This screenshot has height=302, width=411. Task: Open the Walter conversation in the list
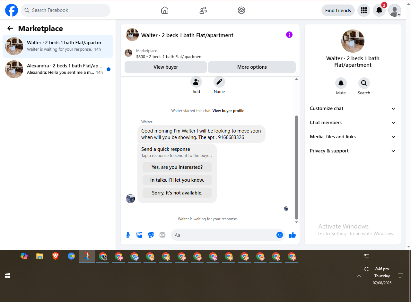[x=58, y=46]
